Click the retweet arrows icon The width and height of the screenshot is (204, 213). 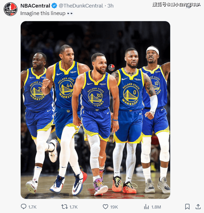coord(64,207)
